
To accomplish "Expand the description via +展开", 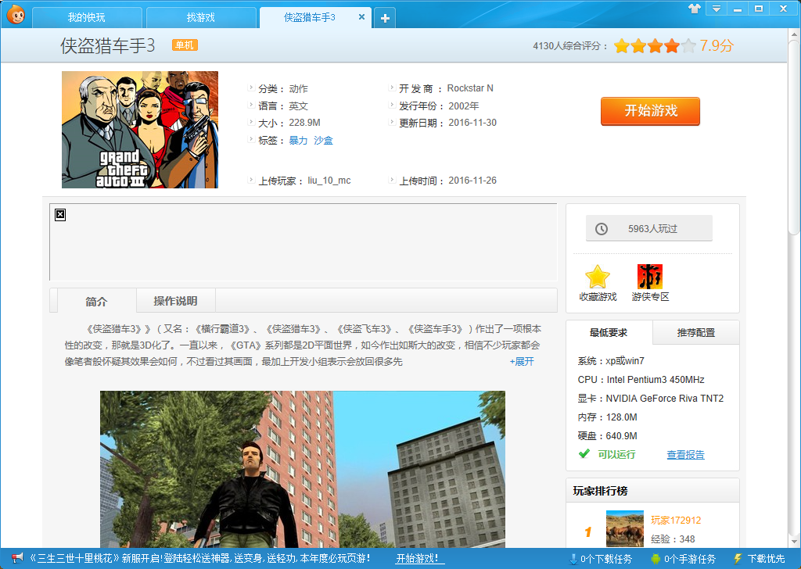I will click(x=521, y=362).
